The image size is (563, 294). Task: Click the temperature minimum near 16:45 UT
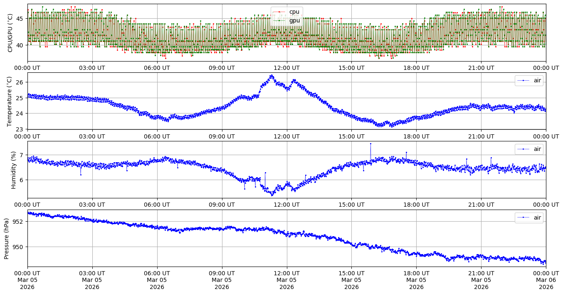pyautogui.click(x=391, y=126)
